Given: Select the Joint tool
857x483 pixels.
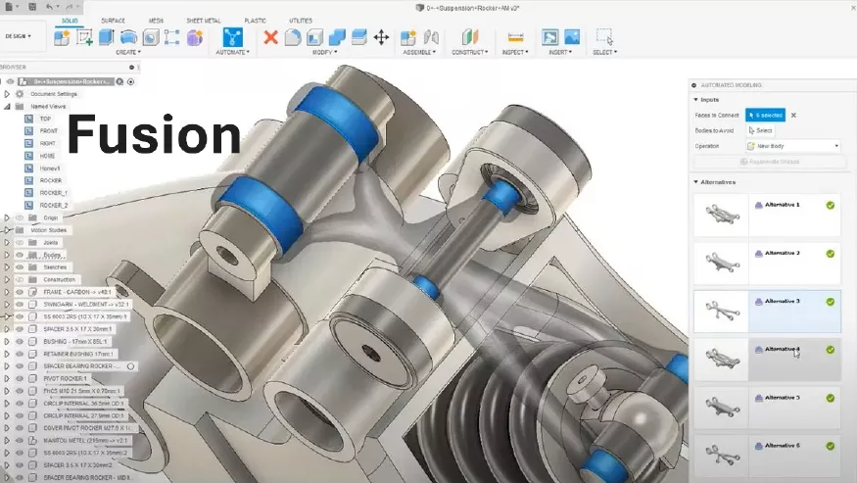Looking at the screenshot, I should coord(431,37).
